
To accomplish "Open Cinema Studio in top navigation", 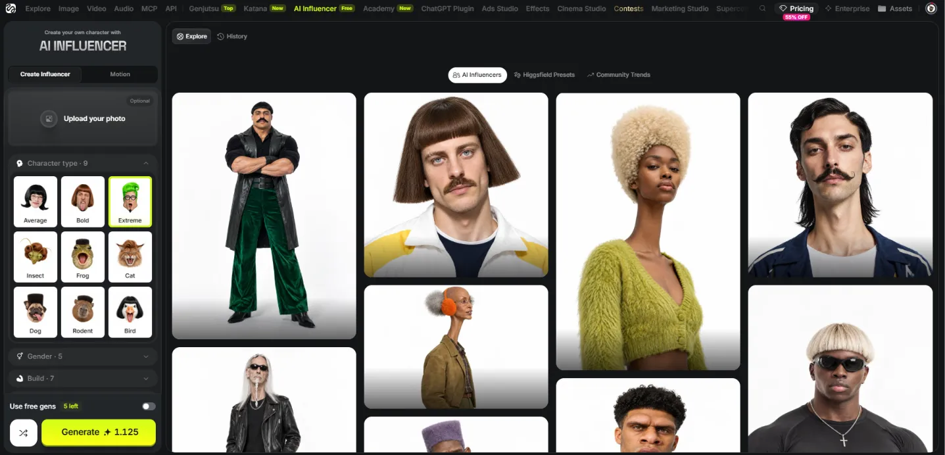I will (581, 9).
